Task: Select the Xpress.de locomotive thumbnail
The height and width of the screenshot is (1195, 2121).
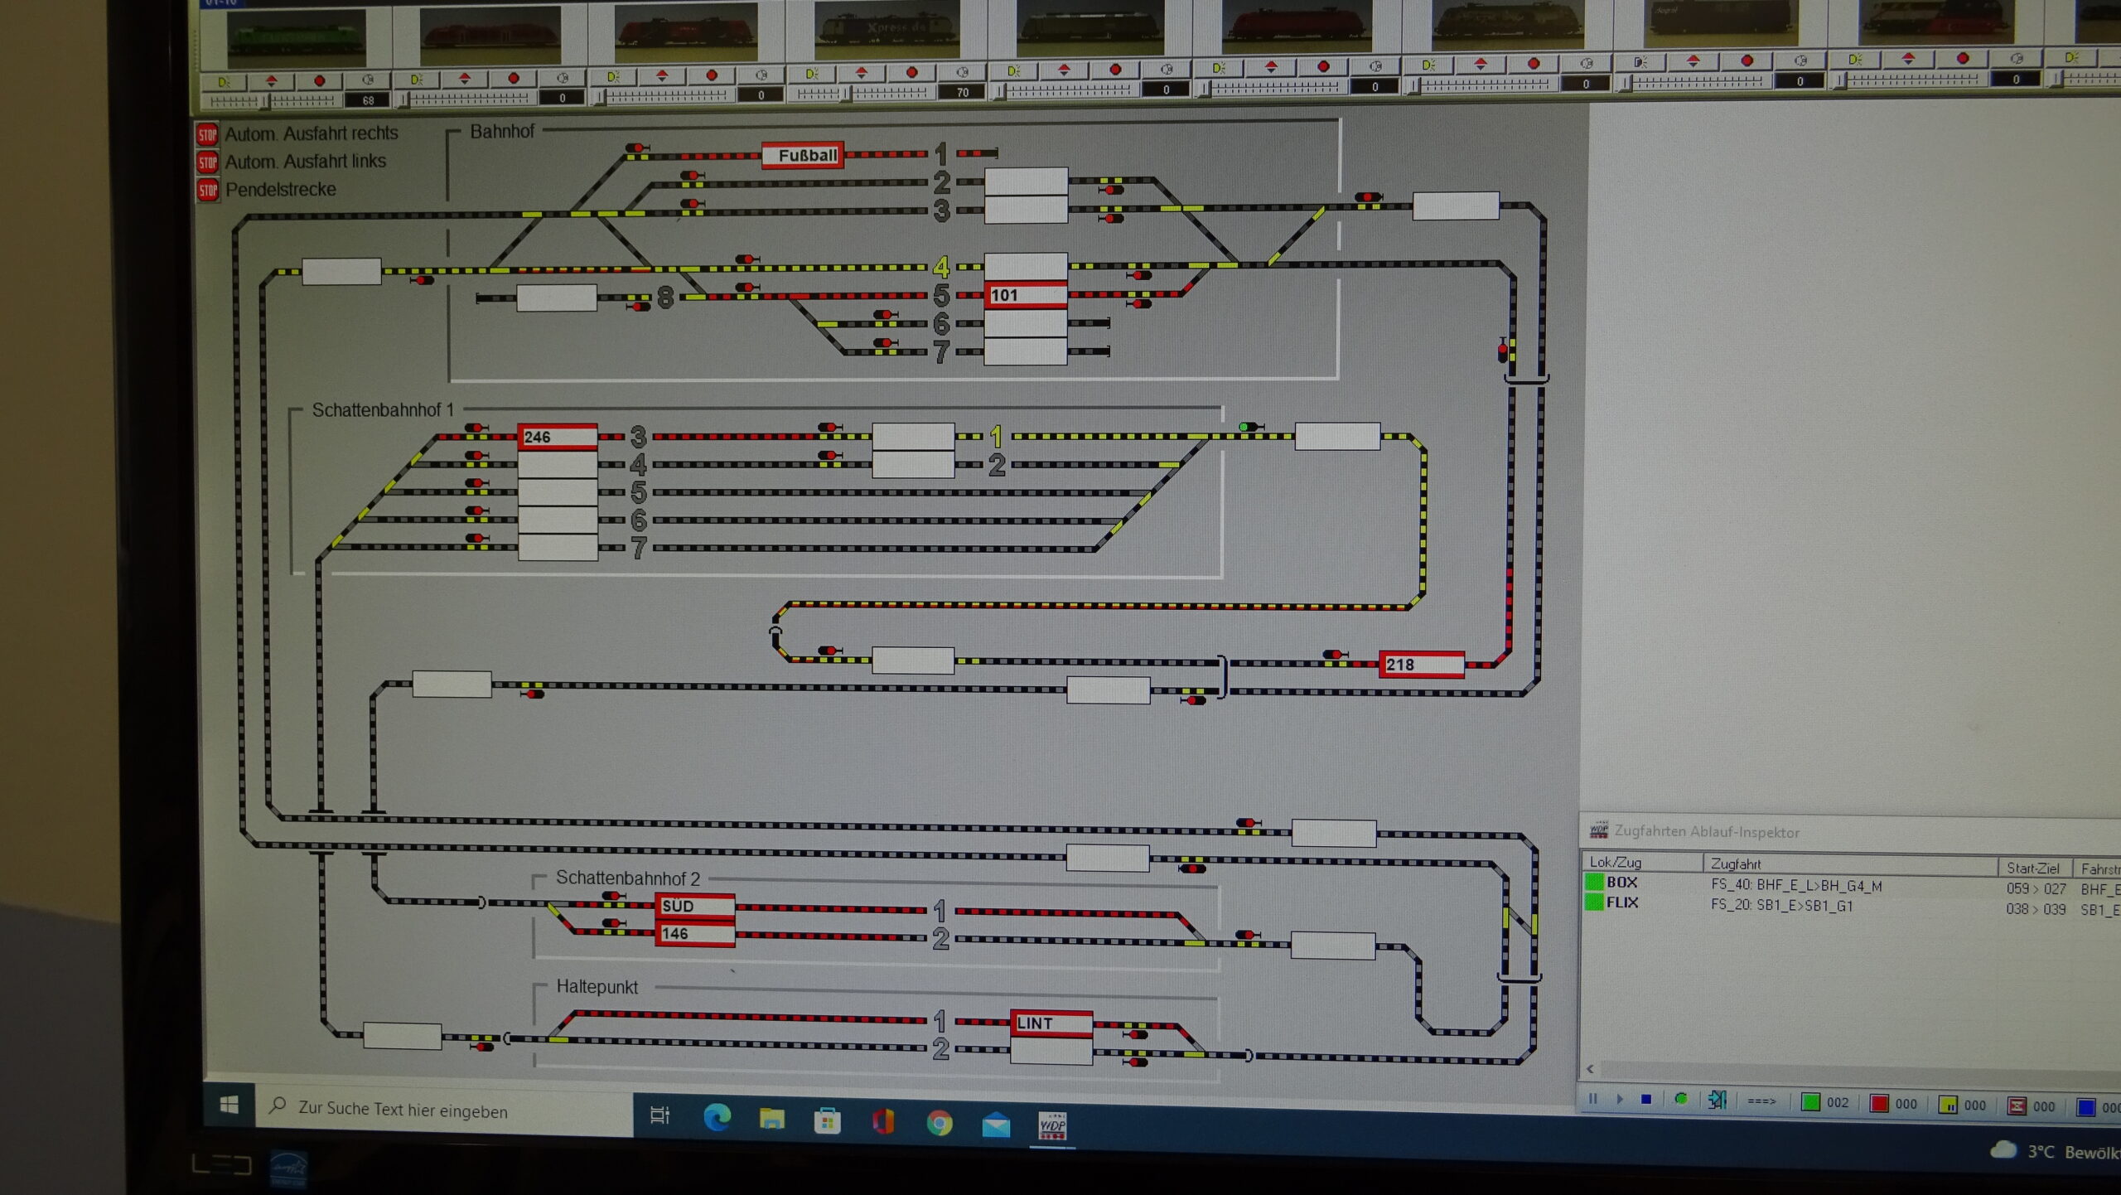Action: pyautogui.click(x=887, y=31)
